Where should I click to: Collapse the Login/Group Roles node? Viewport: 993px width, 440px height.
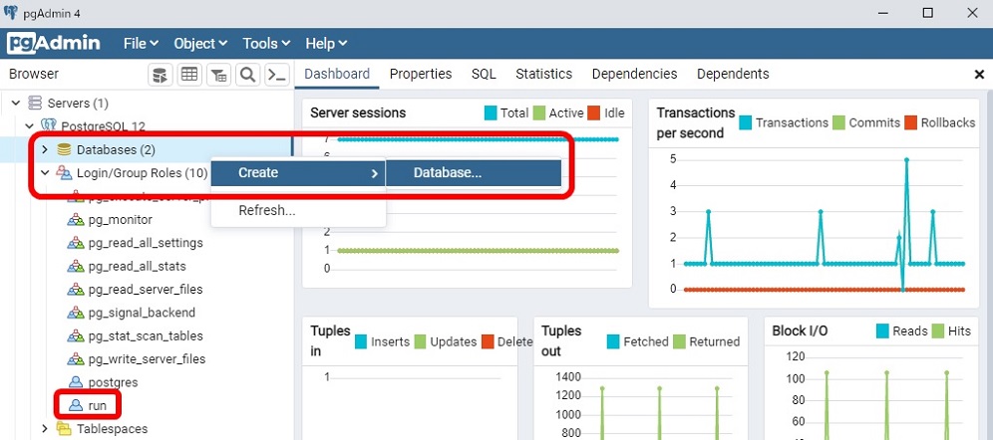(x=44, y=172)
